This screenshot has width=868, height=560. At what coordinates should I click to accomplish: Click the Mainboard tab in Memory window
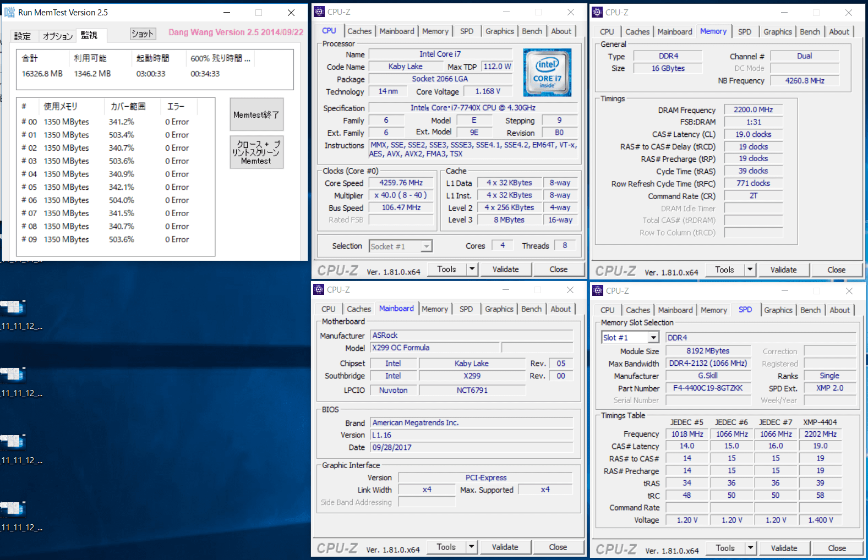click(x=675, y=32)
